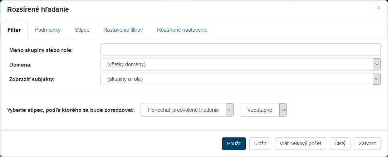Select the Stĺpce tab
The height and width of the screenshot is (157, 388).
click(82, 30)
